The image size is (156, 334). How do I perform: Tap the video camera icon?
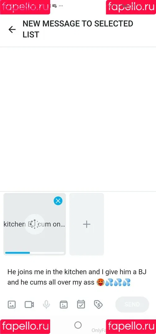coord(29,304)
